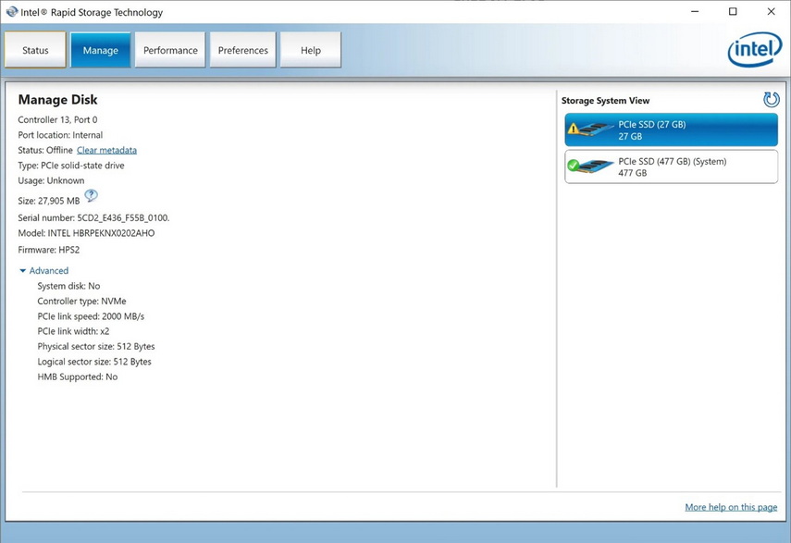Click PCIe link speed: 2000 MB/s text

pyautogui.click(x=91, y=316)
